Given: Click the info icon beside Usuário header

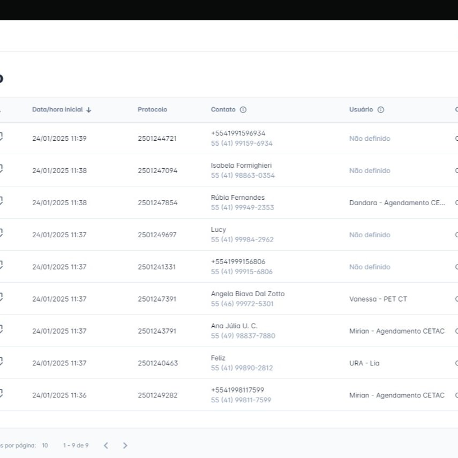Looking at the screenshot, I should click(381, 109).
